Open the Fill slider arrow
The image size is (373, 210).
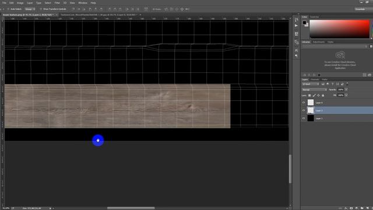[x=346, y=96]
